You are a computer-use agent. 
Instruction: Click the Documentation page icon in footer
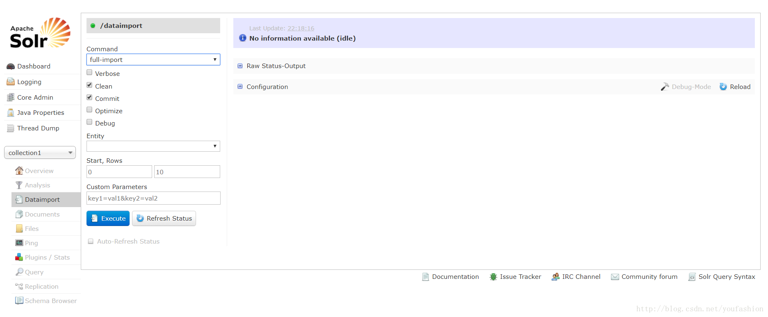pos(426,277)
